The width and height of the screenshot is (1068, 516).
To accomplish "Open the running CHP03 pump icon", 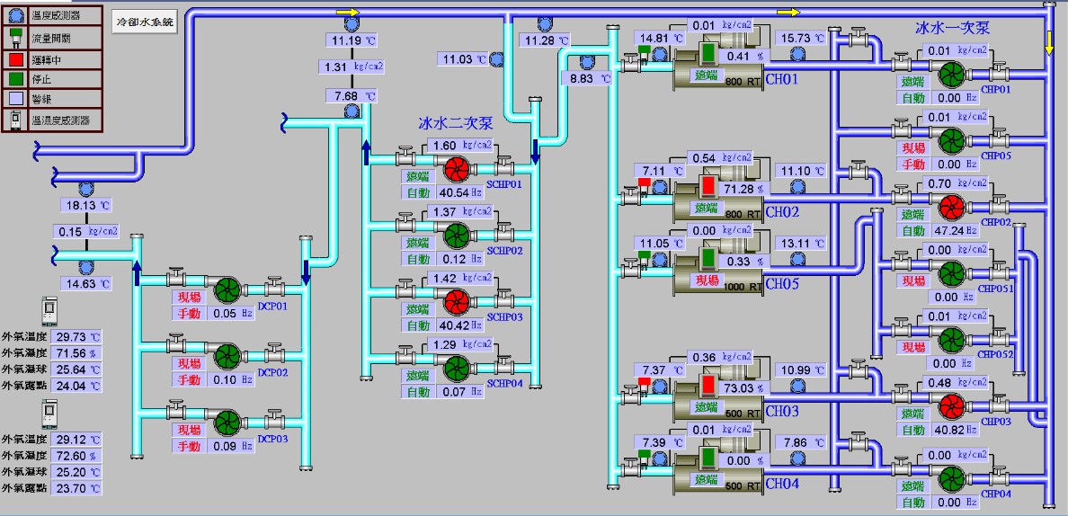I will pyautogui.click(x=951, y=406).
